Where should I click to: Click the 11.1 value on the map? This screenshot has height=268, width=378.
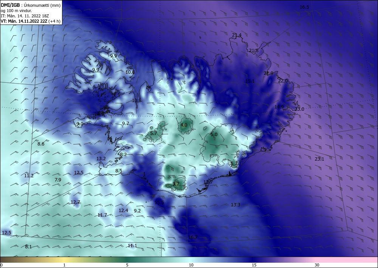point(132,246)
